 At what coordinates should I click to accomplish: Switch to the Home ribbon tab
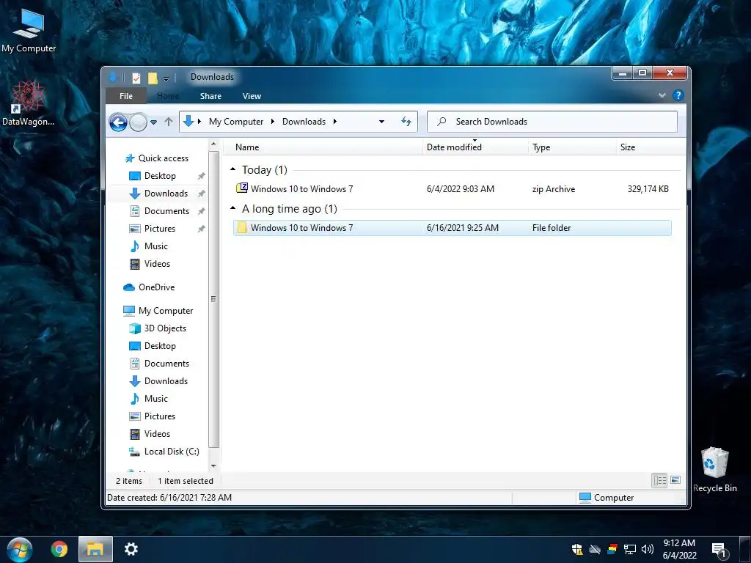pos(168,96)
